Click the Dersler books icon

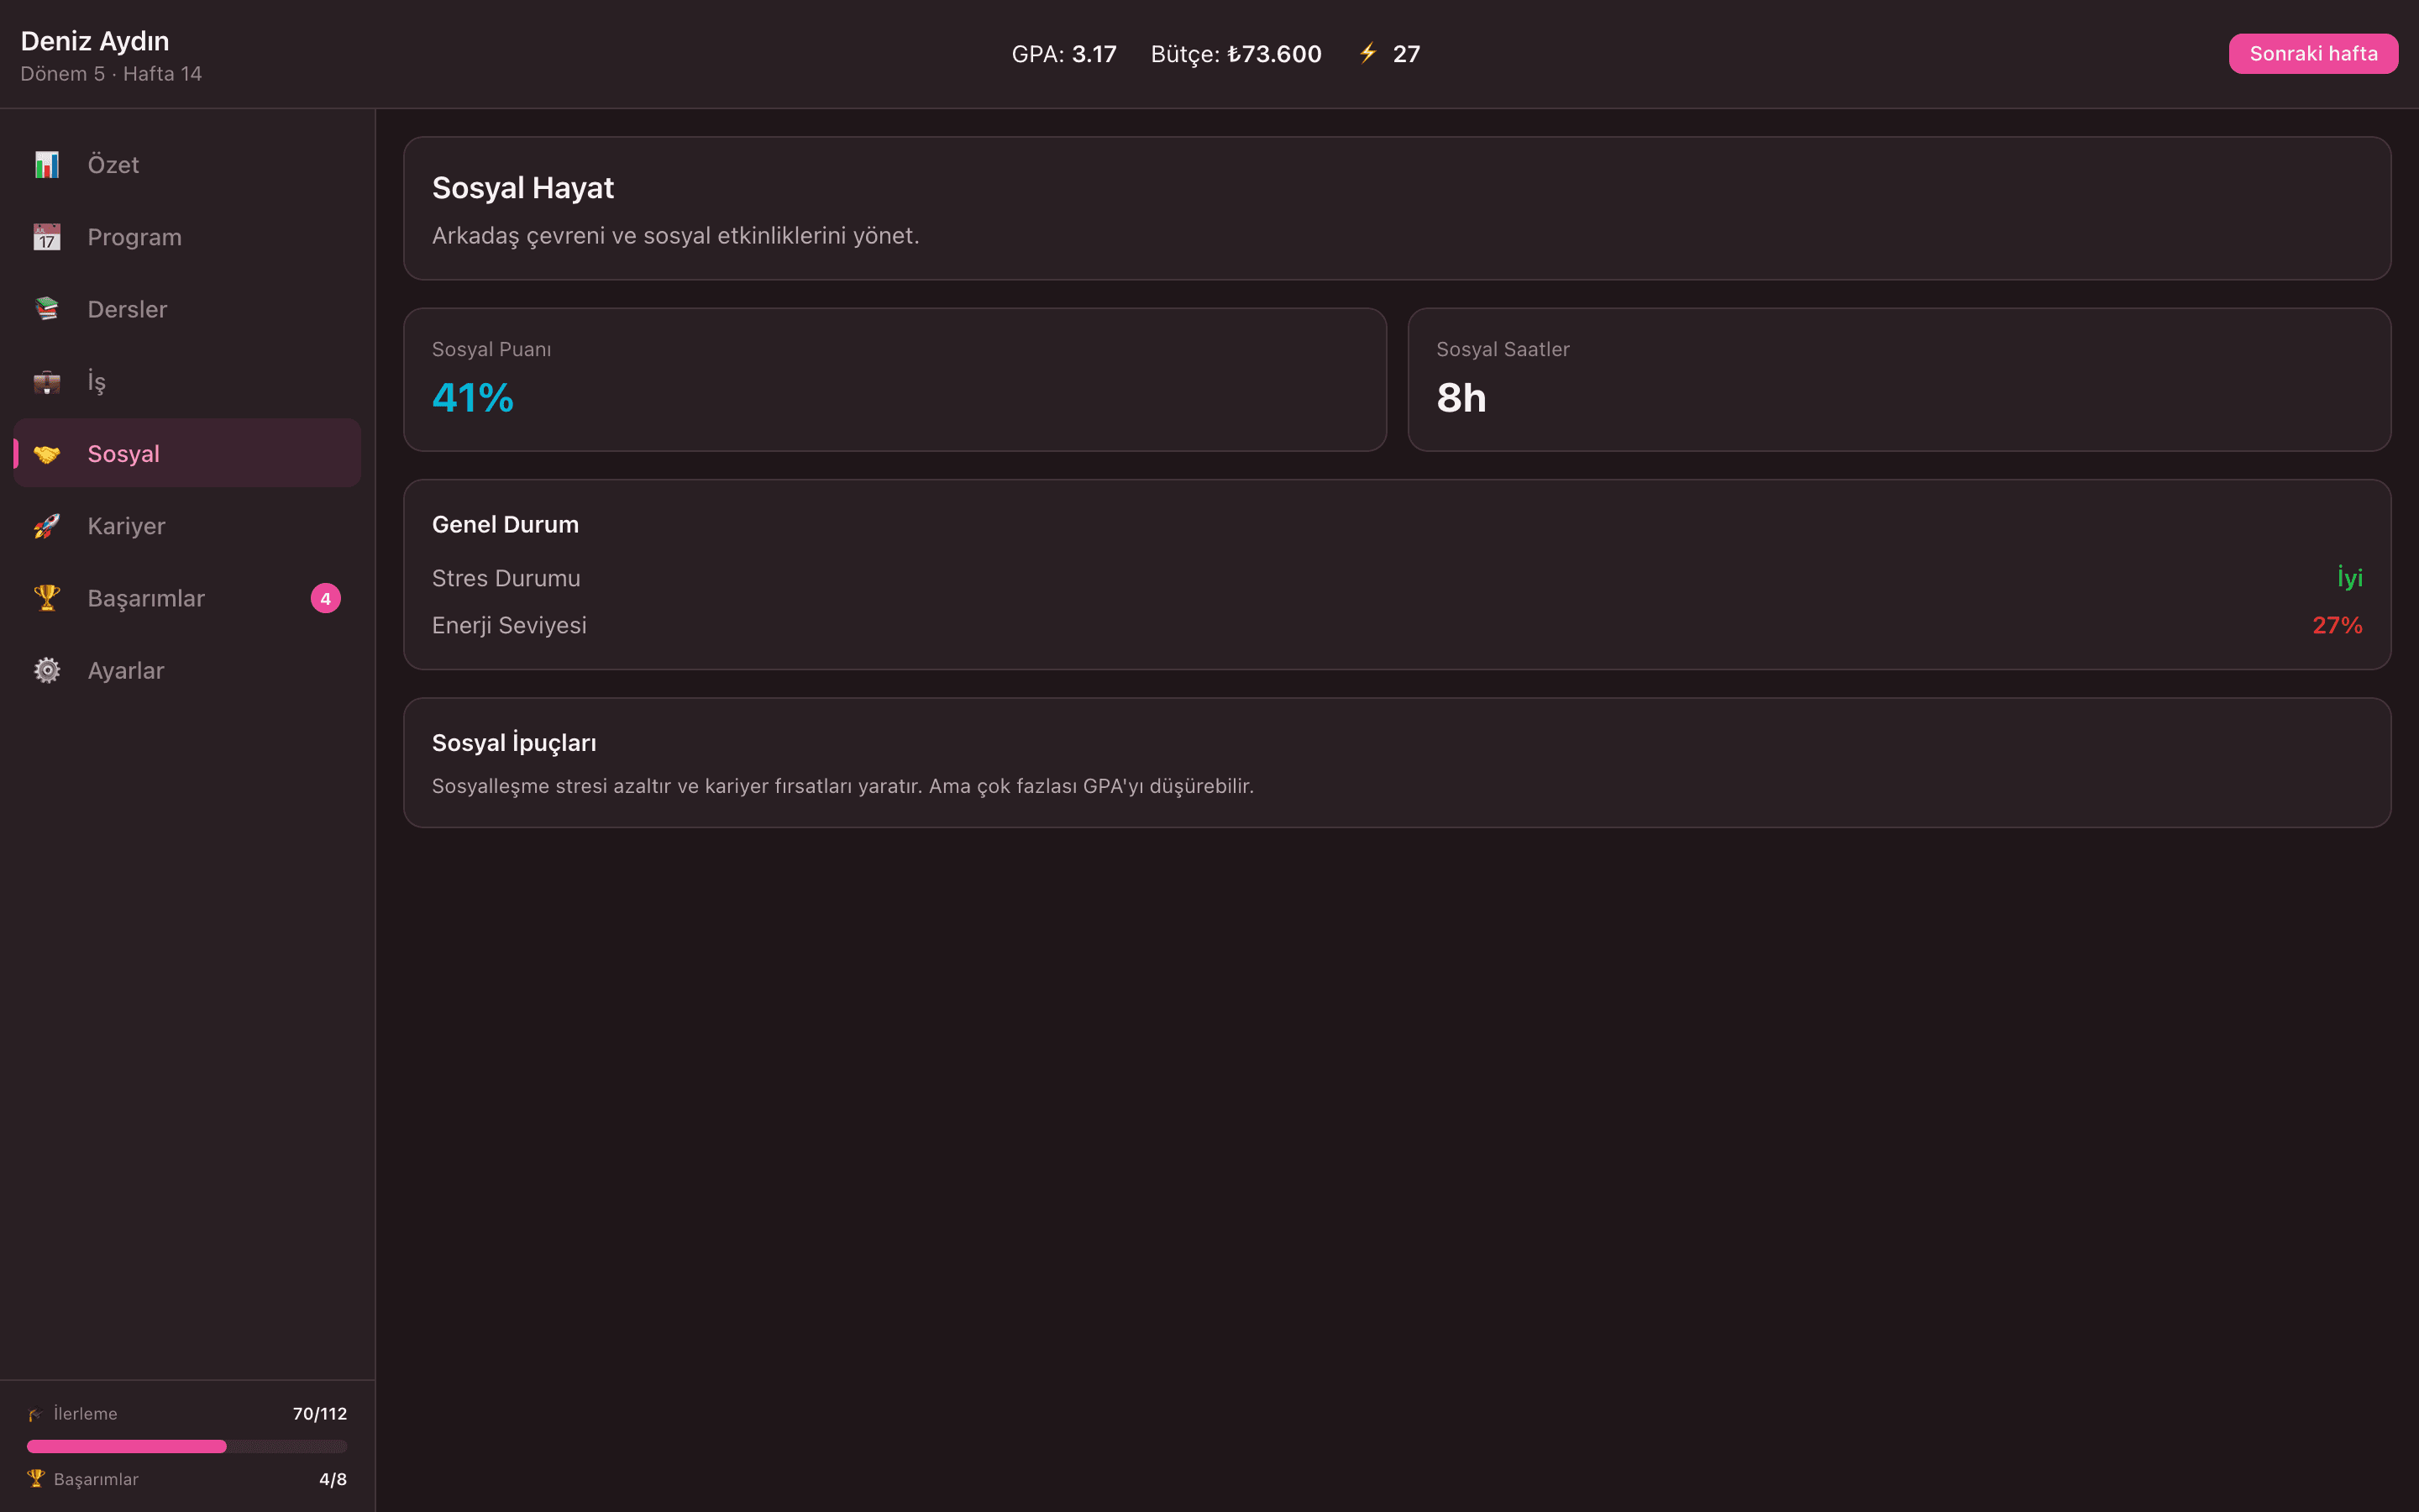click(47, 309)
